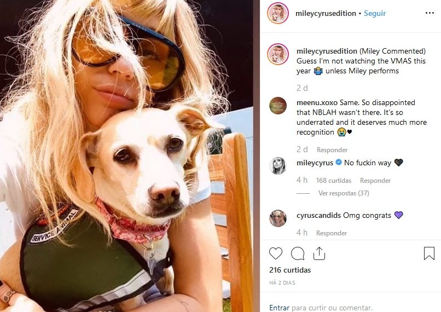Reply to the mileycyrus comment via Responder
The height and width of the screenshot is (312, 441).
coord(375,180)
